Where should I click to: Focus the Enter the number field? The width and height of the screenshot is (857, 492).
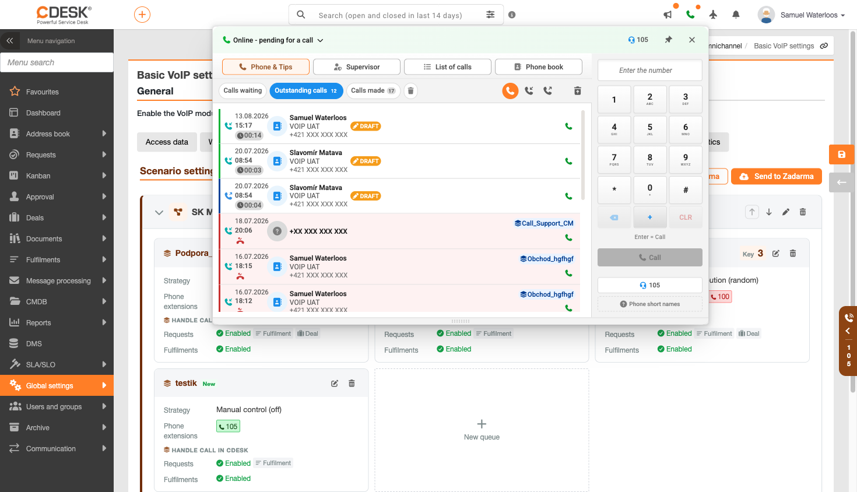tap(650, 71)
